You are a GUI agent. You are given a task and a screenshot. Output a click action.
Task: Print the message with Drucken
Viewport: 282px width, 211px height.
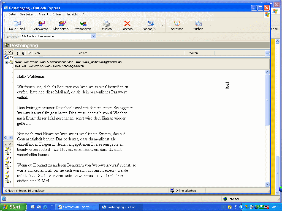coord(106,26)
